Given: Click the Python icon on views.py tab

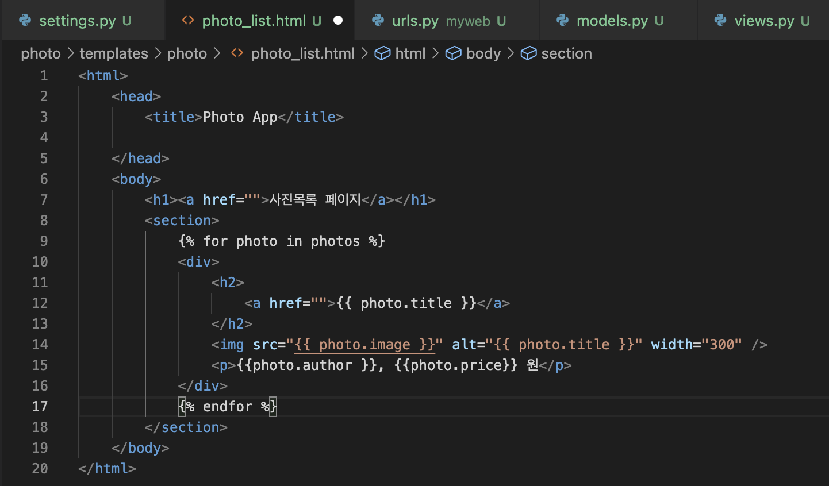Looking at the screenshot, I should click(720, 21).
